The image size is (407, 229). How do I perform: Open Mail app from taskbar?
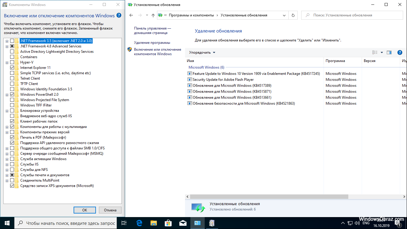click(183, 223)
